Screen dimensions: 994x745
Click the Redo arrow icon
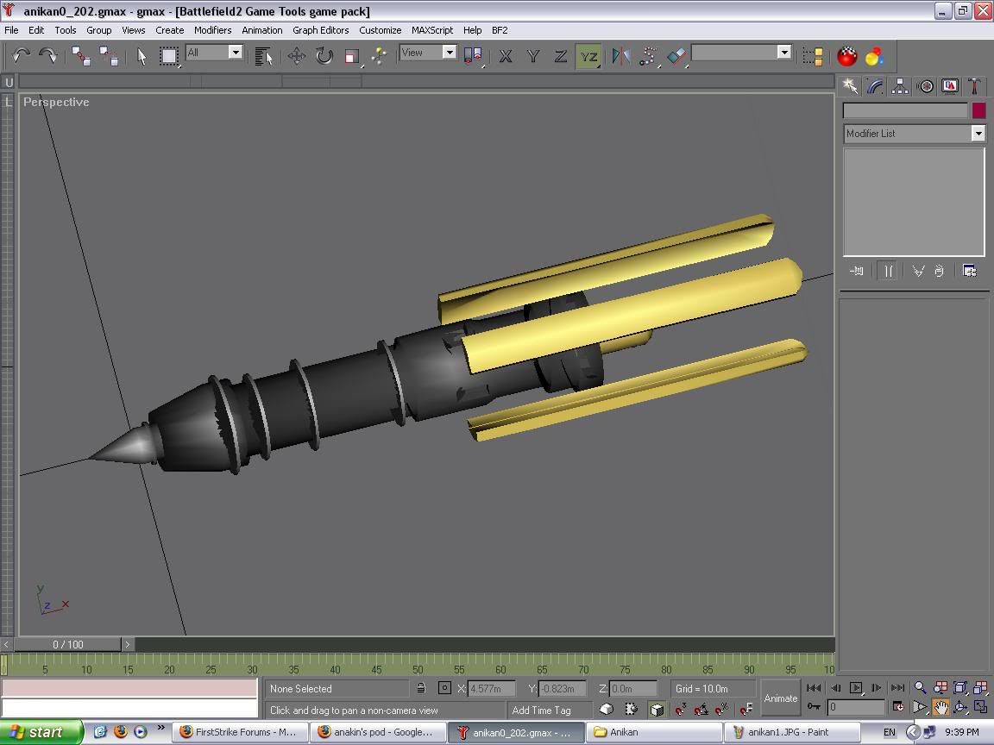[x=48, y=56]
